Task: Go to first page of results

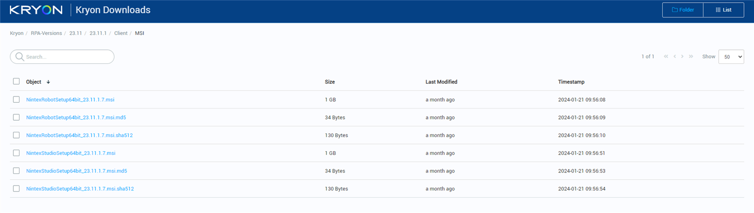Action: point(666,56)
